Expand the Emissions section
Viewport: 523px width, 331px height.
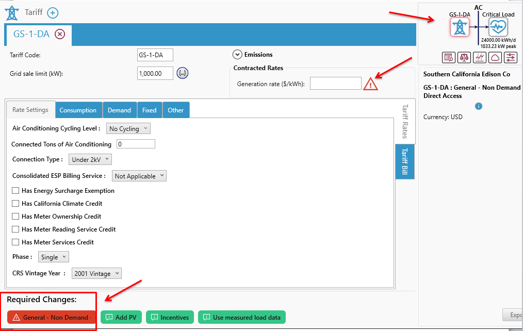[x=237, y=54]
